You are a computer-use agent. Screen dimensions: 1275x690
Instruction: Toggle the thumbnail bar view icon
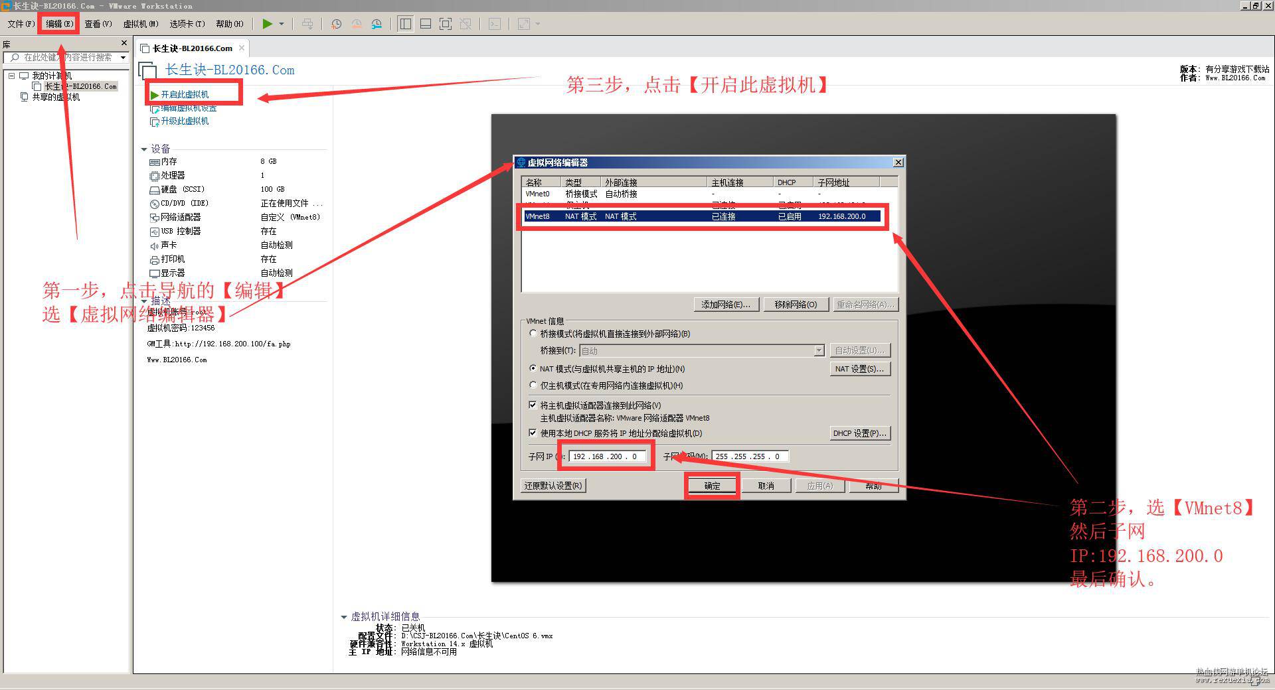[x=426, y=24]
